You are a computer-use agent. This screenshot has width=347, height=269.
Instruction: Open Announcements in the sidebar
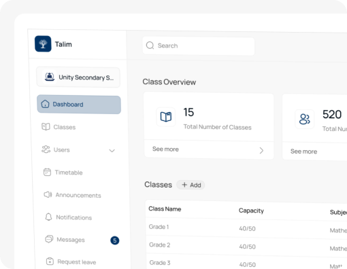[78, 195]
